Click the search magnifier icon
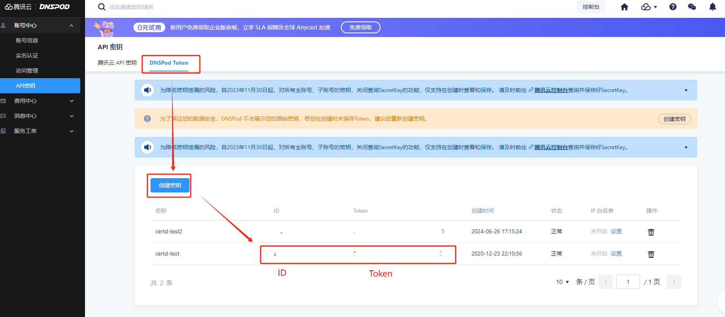The image size is (725, 317). pos(102,7)
